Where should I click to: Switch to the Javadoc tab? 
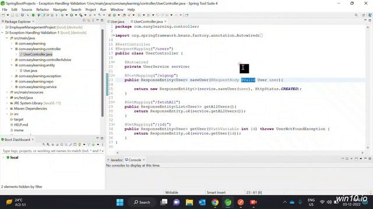click(x=115, y=160)
